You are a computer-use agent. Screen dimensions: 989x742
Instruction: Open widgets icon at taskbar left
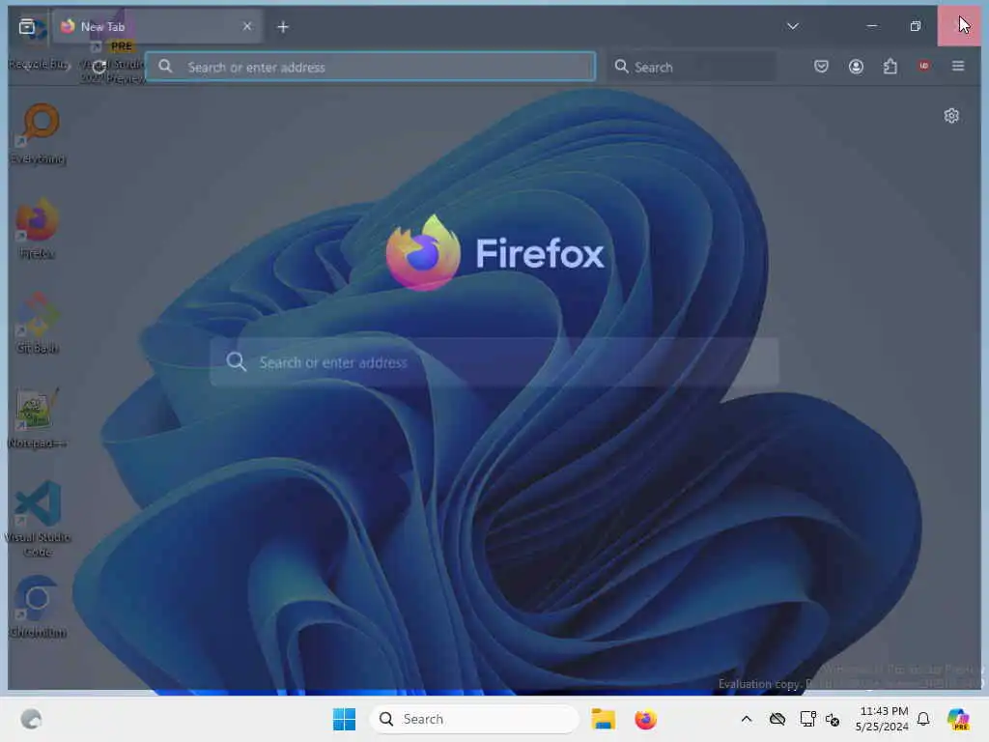tap(31, 719)
